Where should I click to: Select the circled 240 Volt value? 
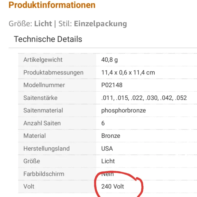pos(113,187)
